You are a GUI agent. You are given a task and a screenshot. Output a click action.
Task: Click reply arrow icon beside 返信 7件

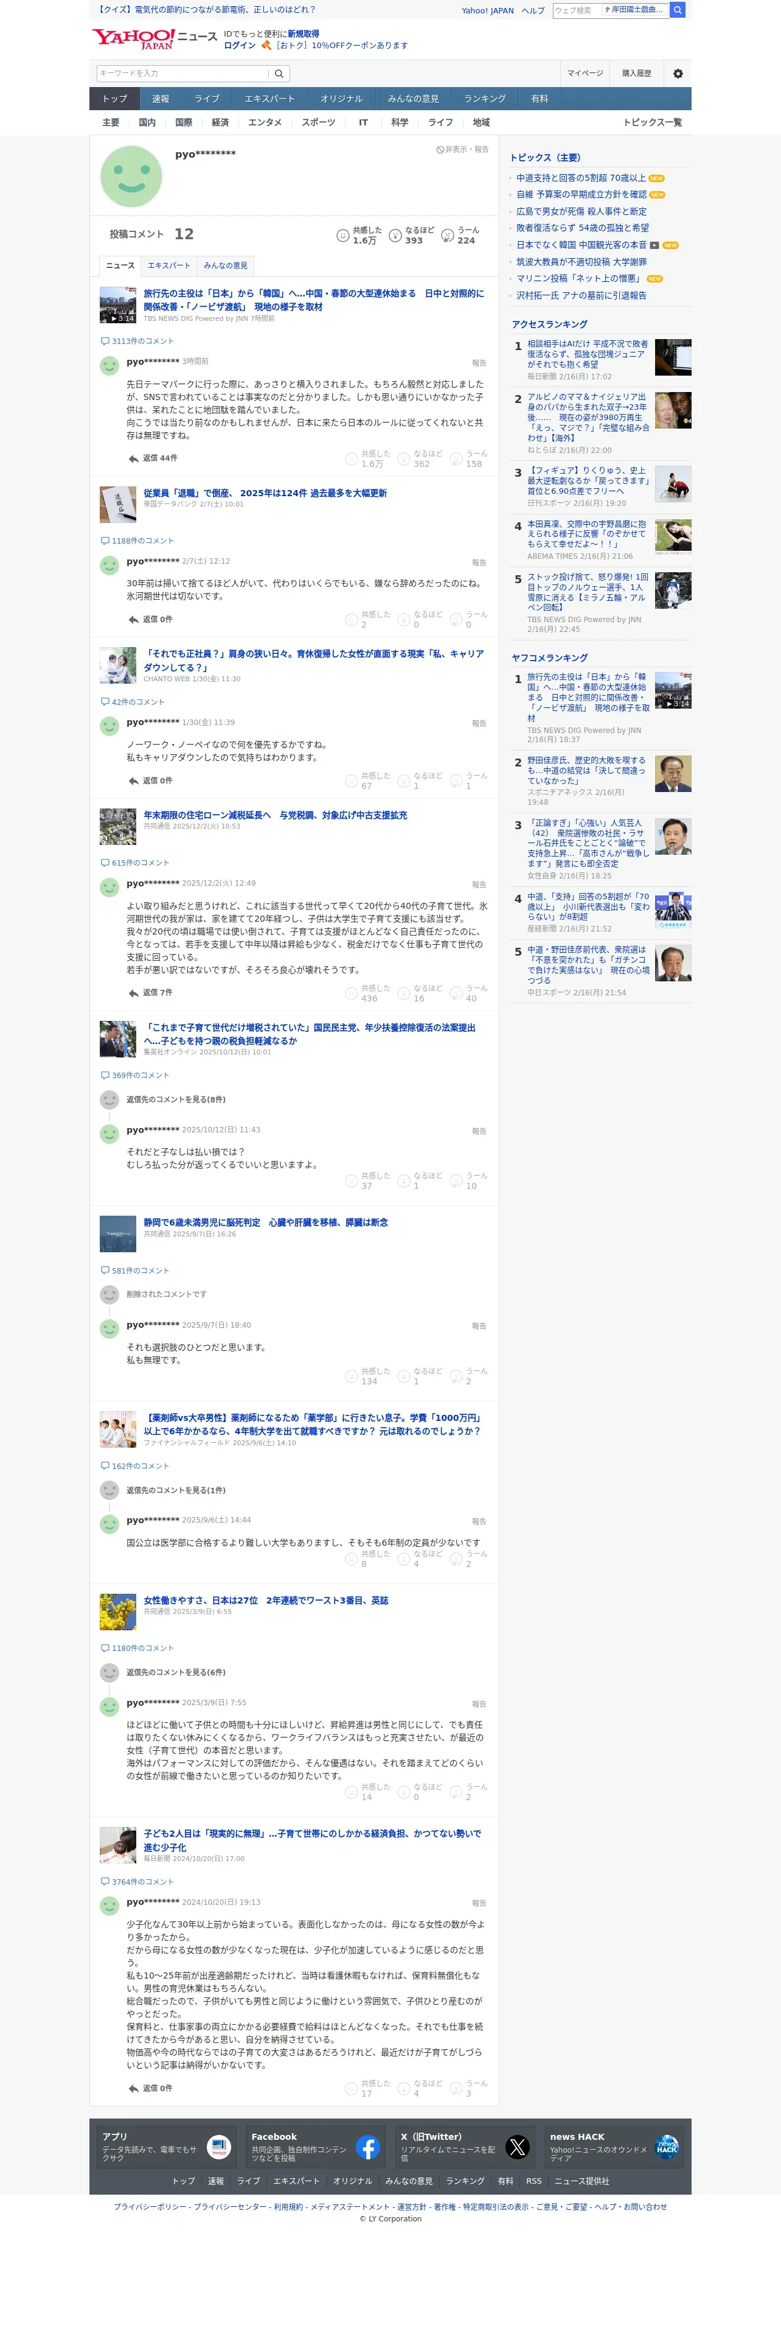tap(134, 993)
